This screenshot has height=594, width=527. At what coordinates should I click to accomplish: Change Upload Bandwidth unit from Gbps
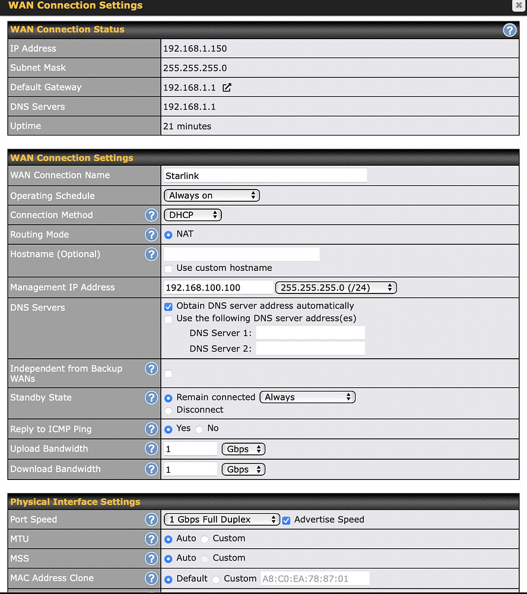pyautogui.click(x=243, y=449)
